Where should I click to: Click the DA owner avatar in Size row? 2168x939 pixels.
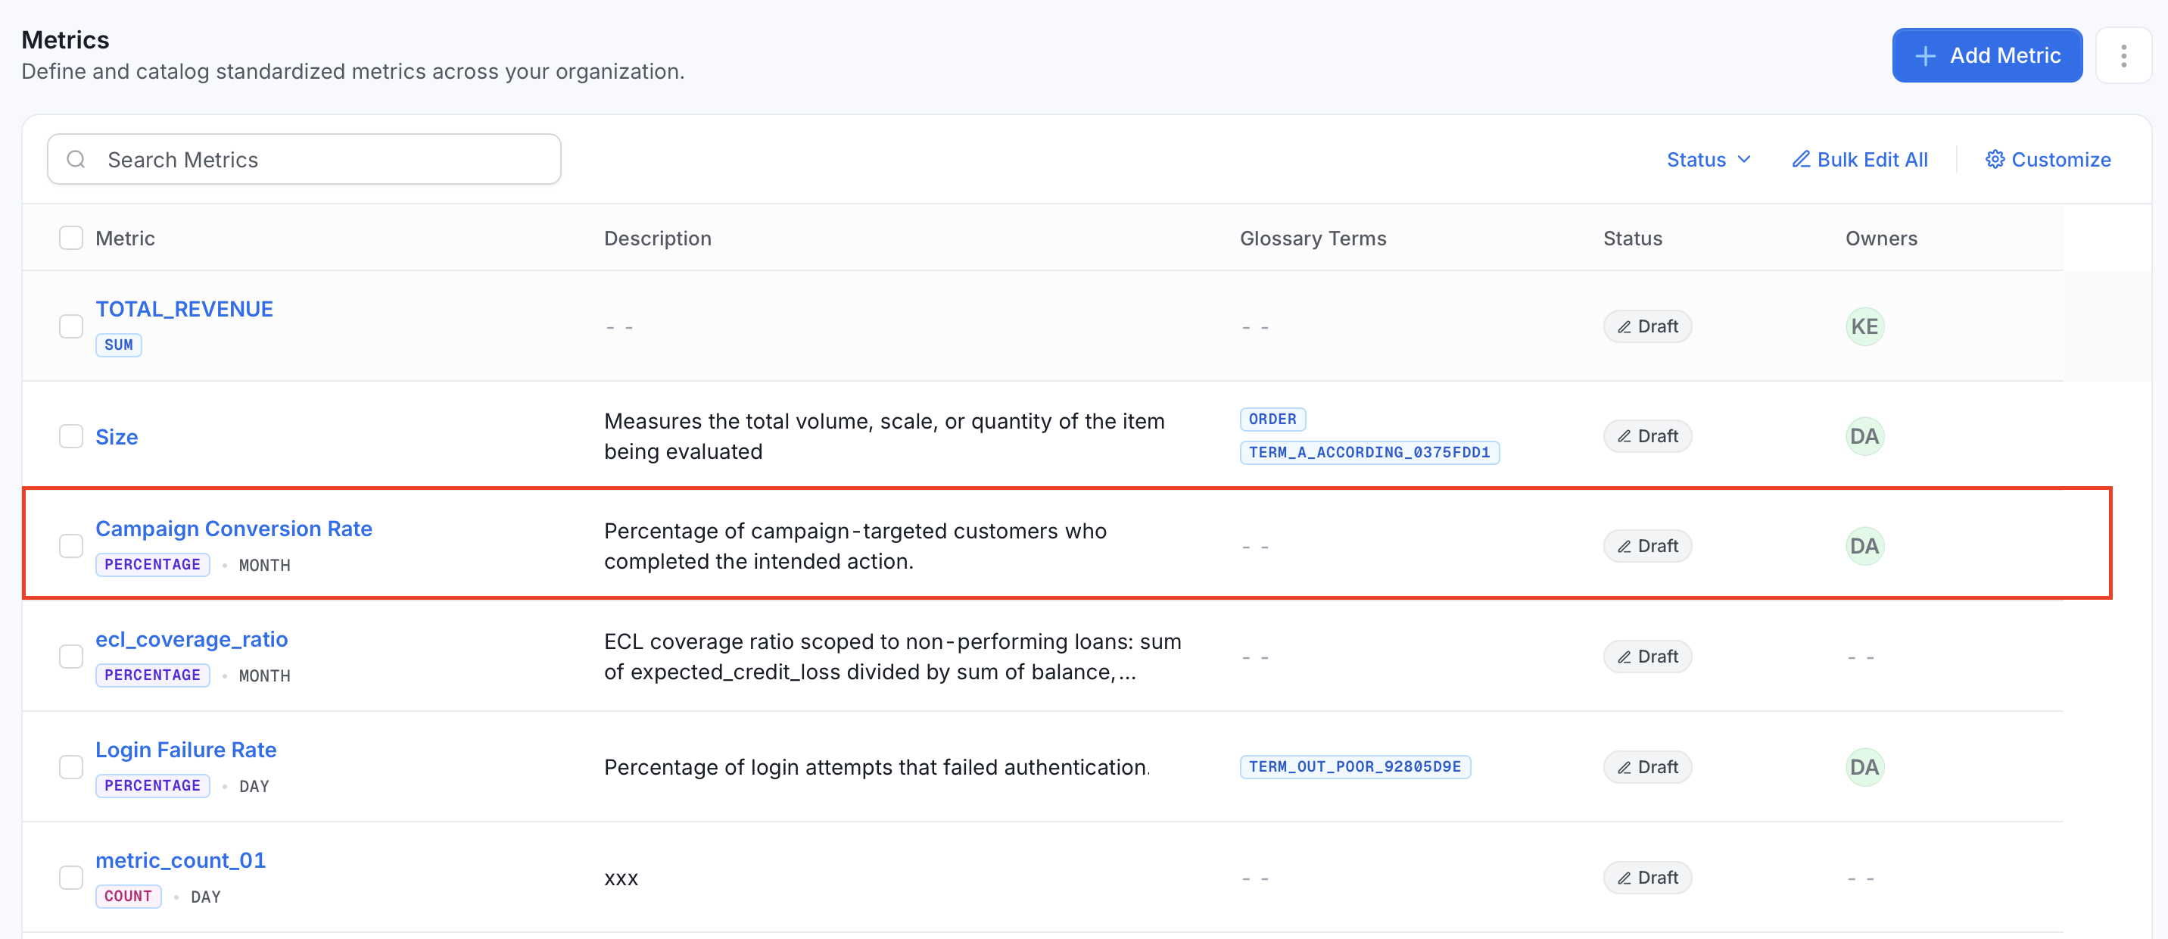coord(1864,436)
